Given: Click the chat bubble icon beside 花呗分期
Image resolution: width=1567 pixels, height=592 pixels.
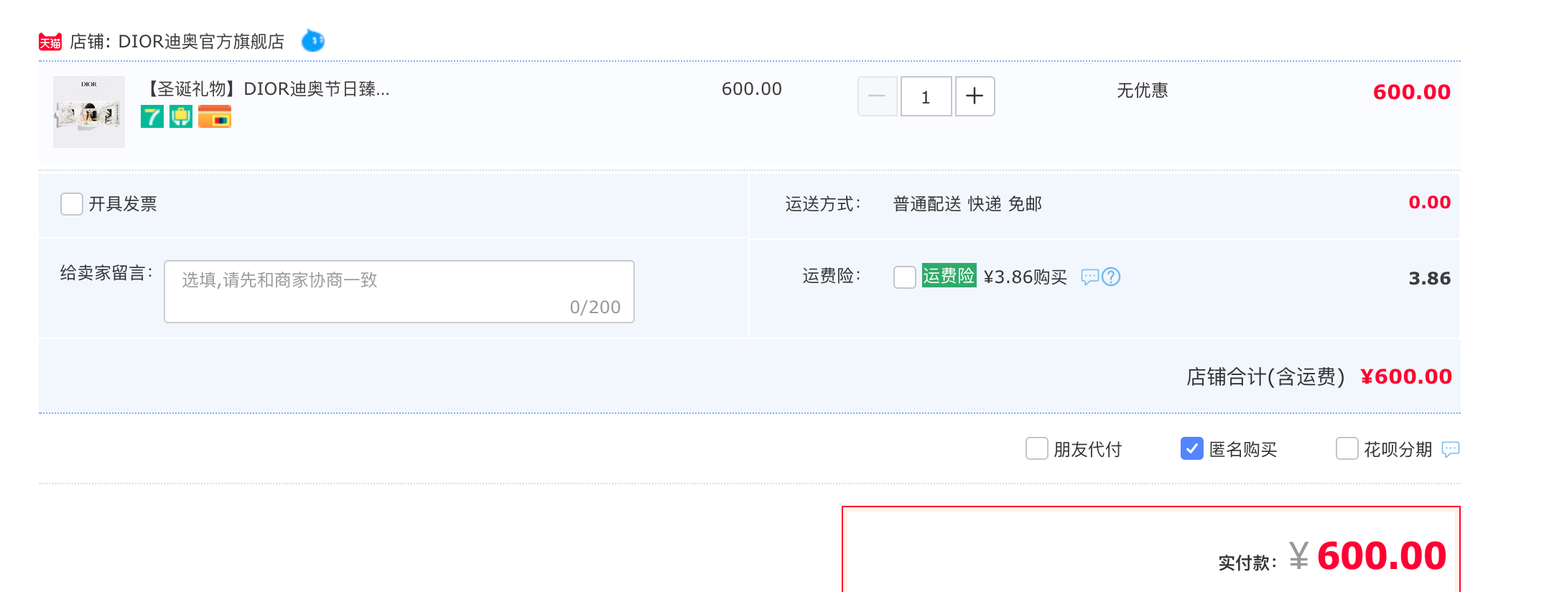Looking at the screenshot, I should tap(1451, 450).
